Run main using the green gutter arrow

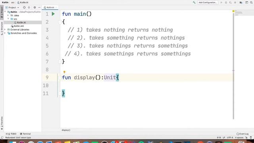53,14
